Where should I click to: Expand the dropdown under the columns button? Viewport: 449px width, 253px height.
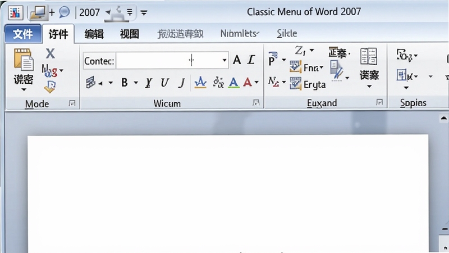369,87
